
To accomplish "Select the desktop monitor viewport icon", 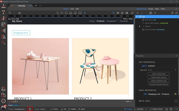I will 75,13.
